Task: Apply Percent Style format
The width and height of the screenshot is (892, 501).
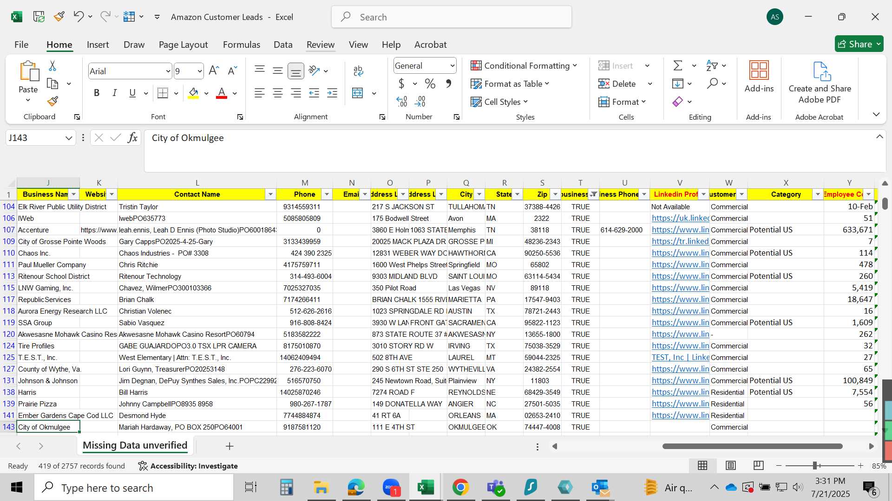Action: pos(430,84)
